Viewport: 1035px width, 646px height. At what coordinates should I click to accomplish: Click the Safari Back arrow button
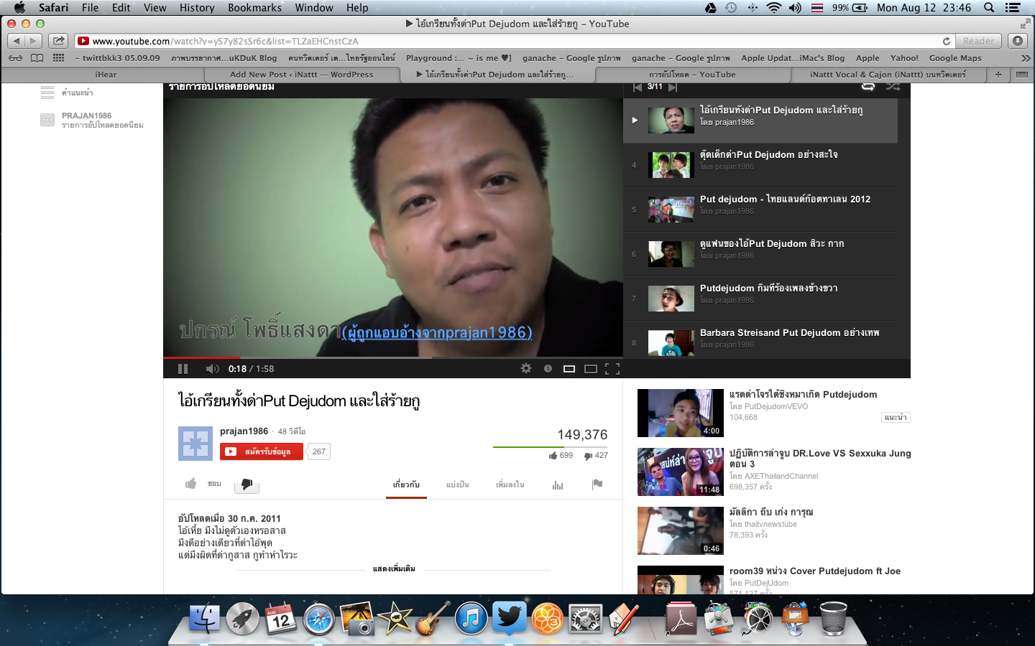[17, 41]
